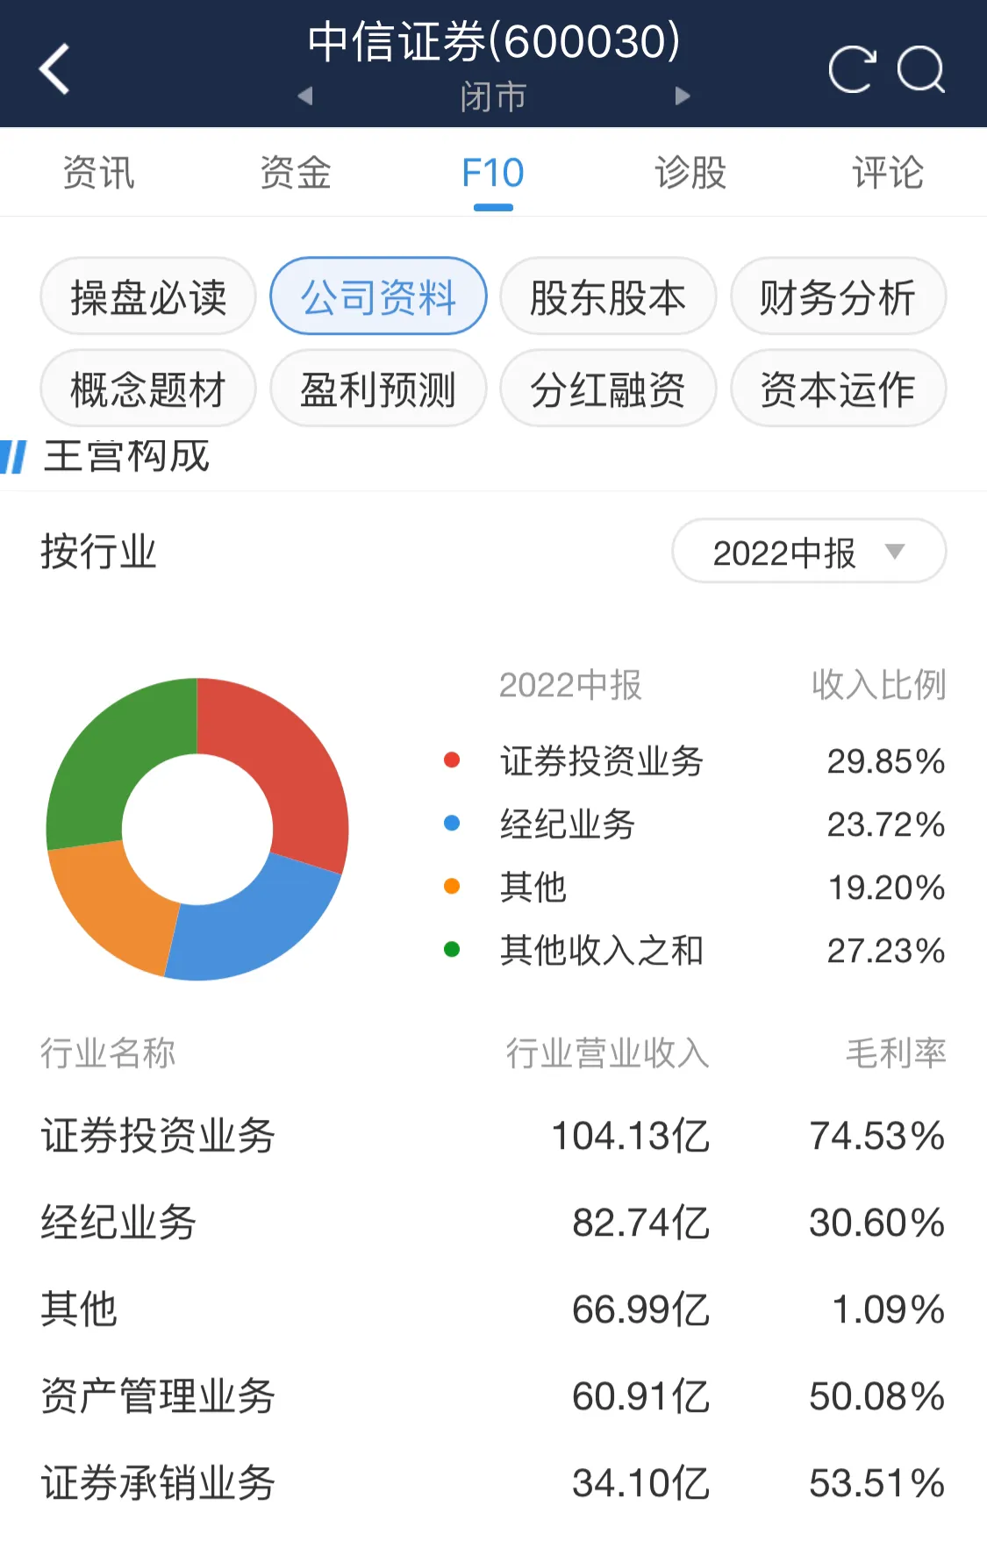
Task: Tap the 闭市 market status text
Action: click(493, 96)
